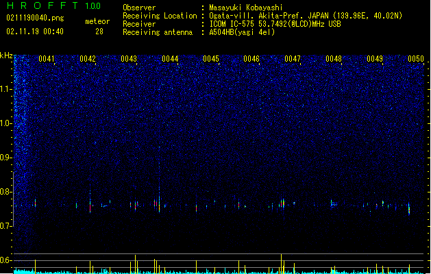The height and width of the screenshot is (274, 431).
Task: Click the 0046 time marker
Action: 251,59
